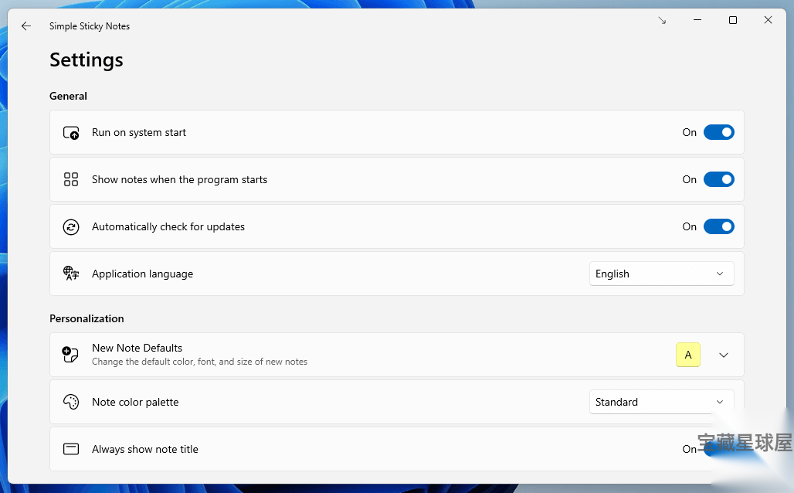Open the Note color palette Standard dropdown
The width and height of the screenshot is (794, 493).
tap(661, 402)
